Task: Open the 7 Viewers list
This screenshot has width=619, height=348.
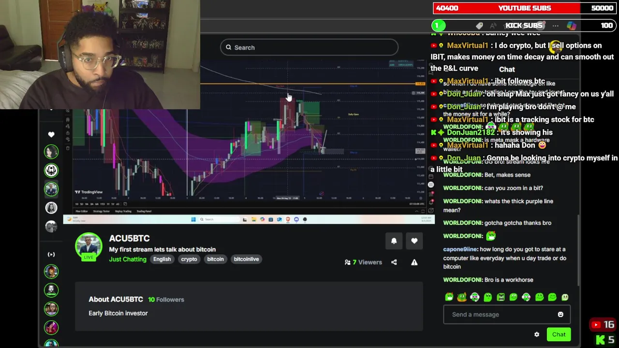Action: [x=363, y=262]
